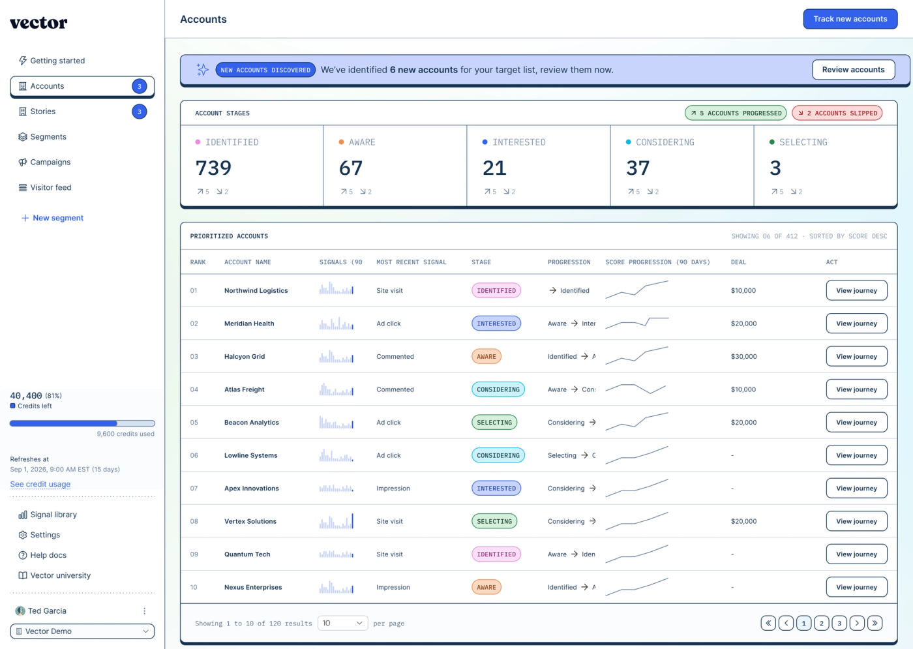
Task: Click the Vertex Solutions signals sparkline
Action: (337, 521)
